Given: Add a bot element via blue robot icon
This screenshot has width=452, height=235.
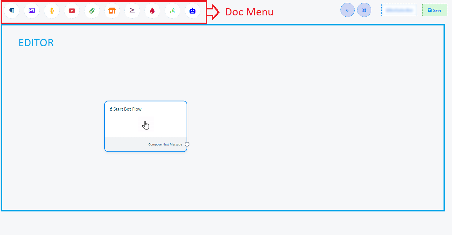Looking at the screenshot, I should 192,11.
